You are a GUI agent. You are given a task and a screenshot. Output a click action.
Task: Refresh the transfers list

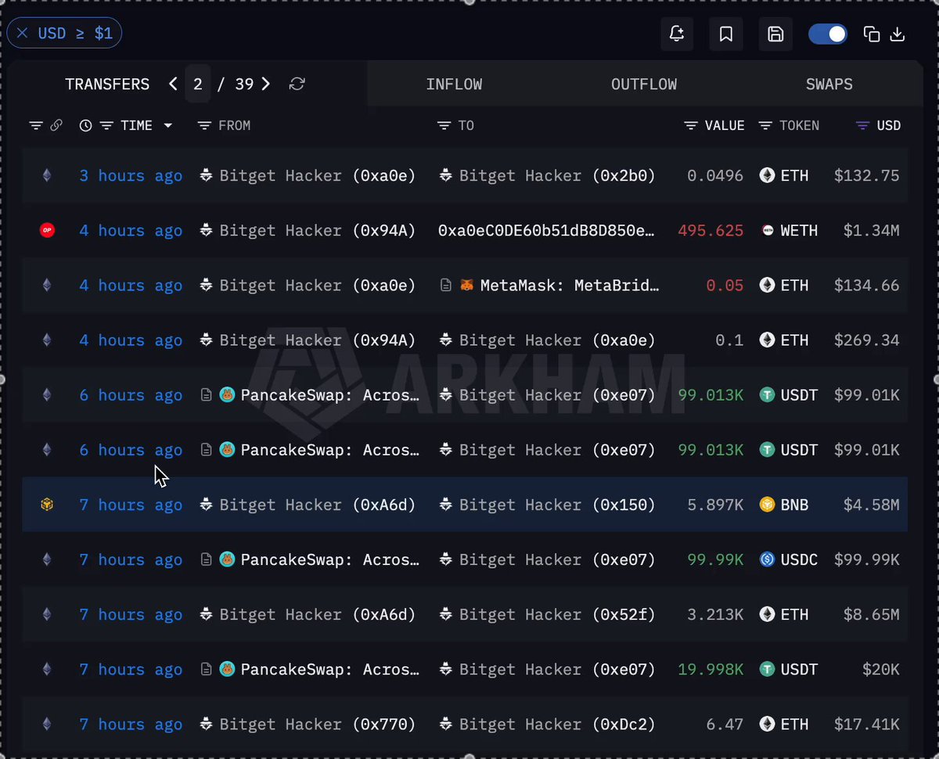pyautogui.click(x=297, y=84)
